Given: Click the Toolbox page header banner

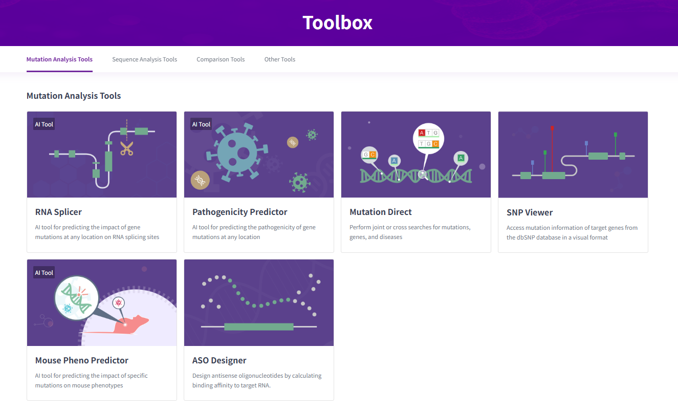Looking at the screenshot, I should (x=338, y=23).
